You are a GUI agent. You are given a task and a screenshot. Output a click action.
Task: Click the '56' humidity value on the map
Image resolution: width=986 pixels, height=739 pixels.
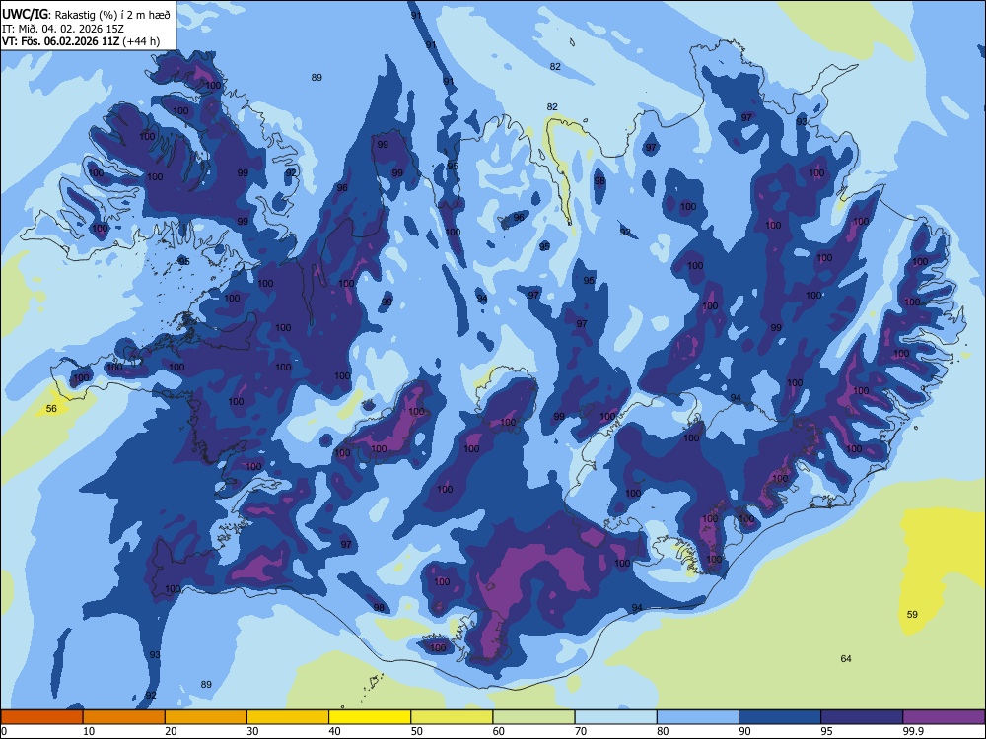tap(51, 409)
